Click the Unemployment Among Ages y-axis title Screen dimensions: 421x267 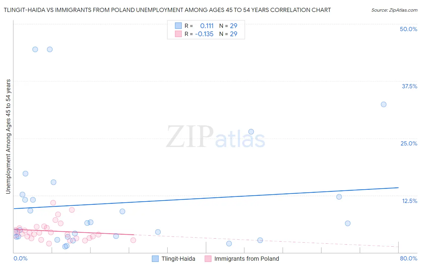[8, 136]
